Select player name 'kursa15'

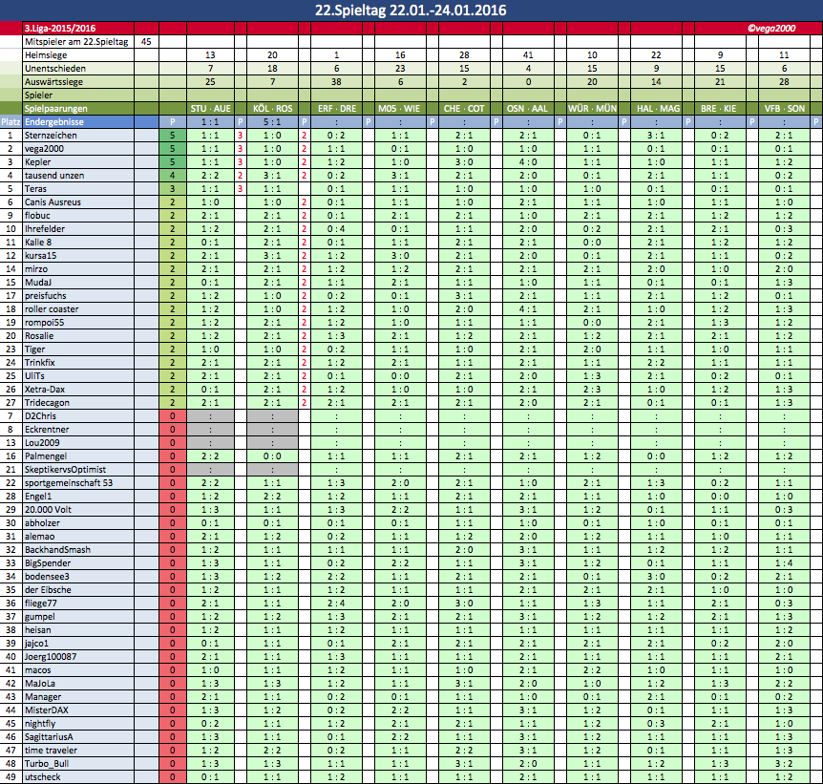tap(40, 256)
